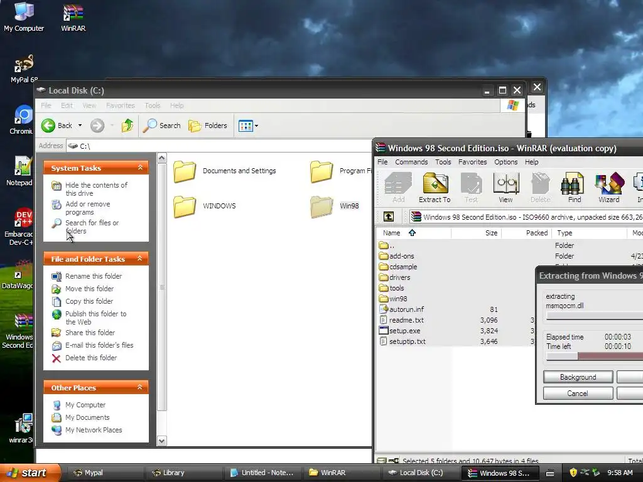Open the Back history dropdown arrow
The height and width of the screenshot is (482, 643).
80,126
